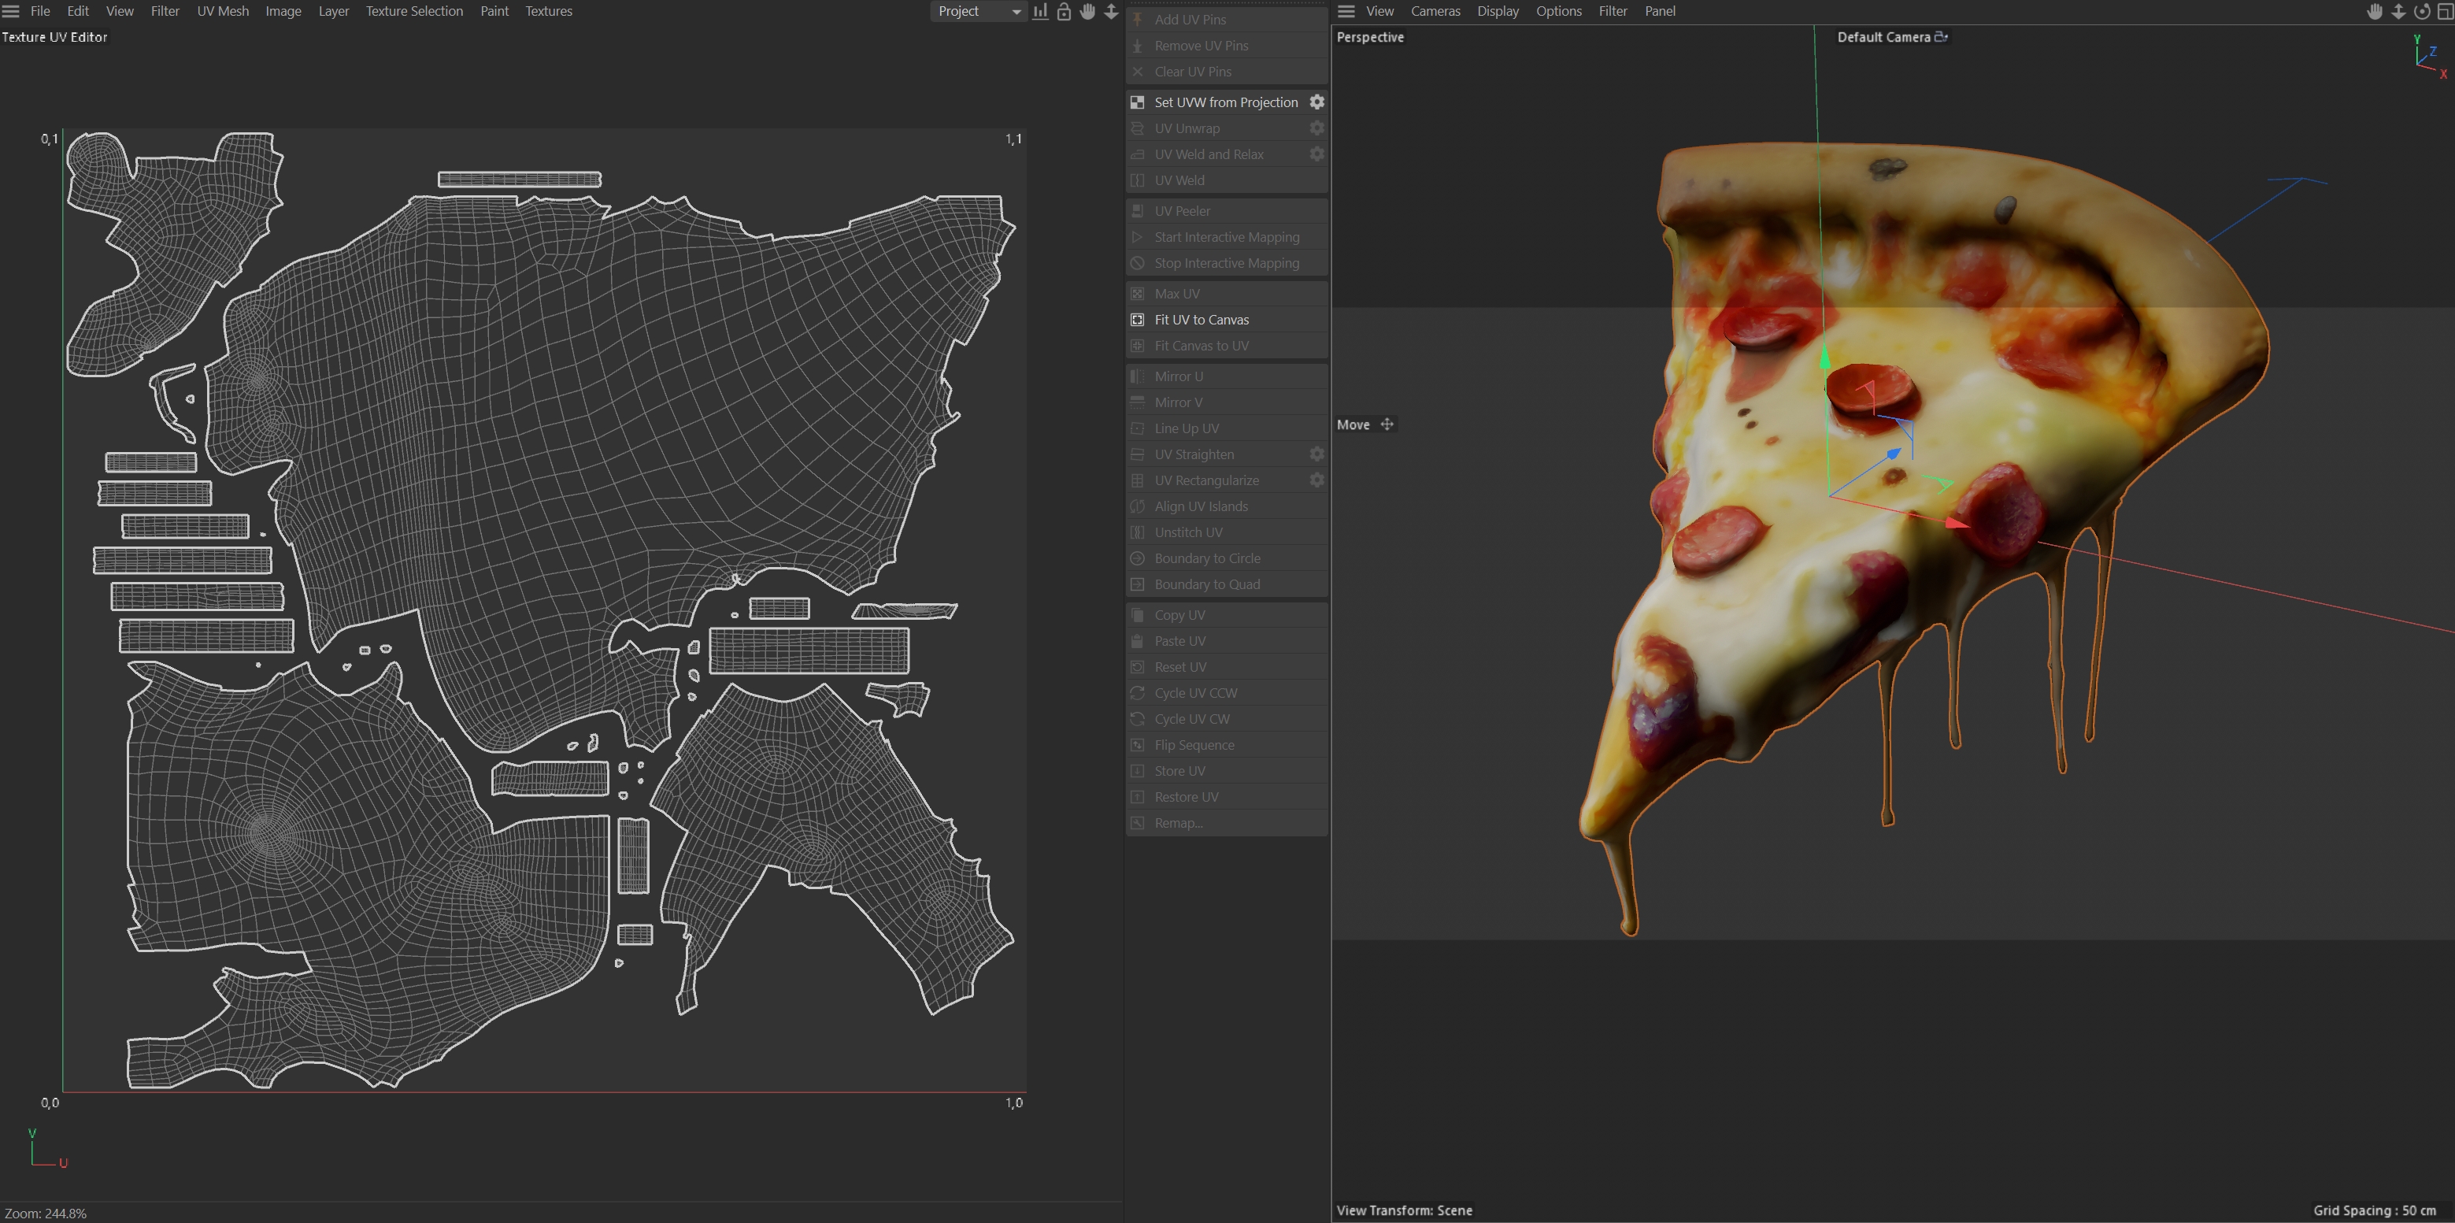Click the Set UVW from Projection button

click(x=1226, y=102)
